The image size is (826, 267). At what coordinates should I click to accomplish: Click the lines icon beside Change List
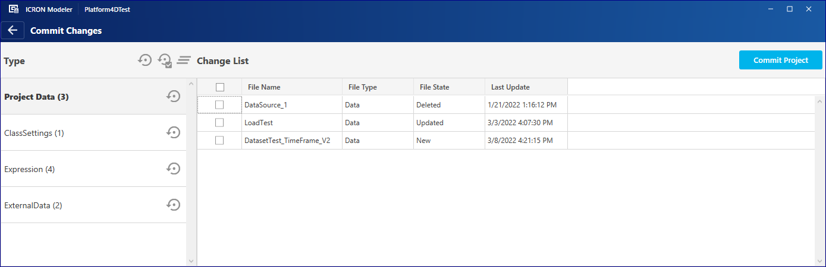pyautogui.click(x=184, y=60)
